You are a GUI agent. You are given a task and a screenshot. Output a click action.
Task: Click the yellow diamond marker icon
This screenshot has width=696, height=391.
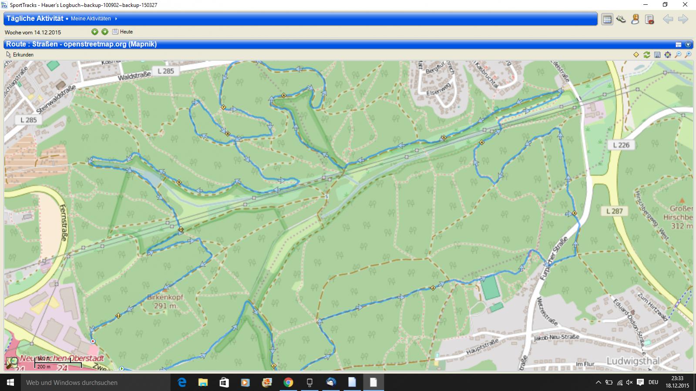pyautogui.click(x=636, y=55)
